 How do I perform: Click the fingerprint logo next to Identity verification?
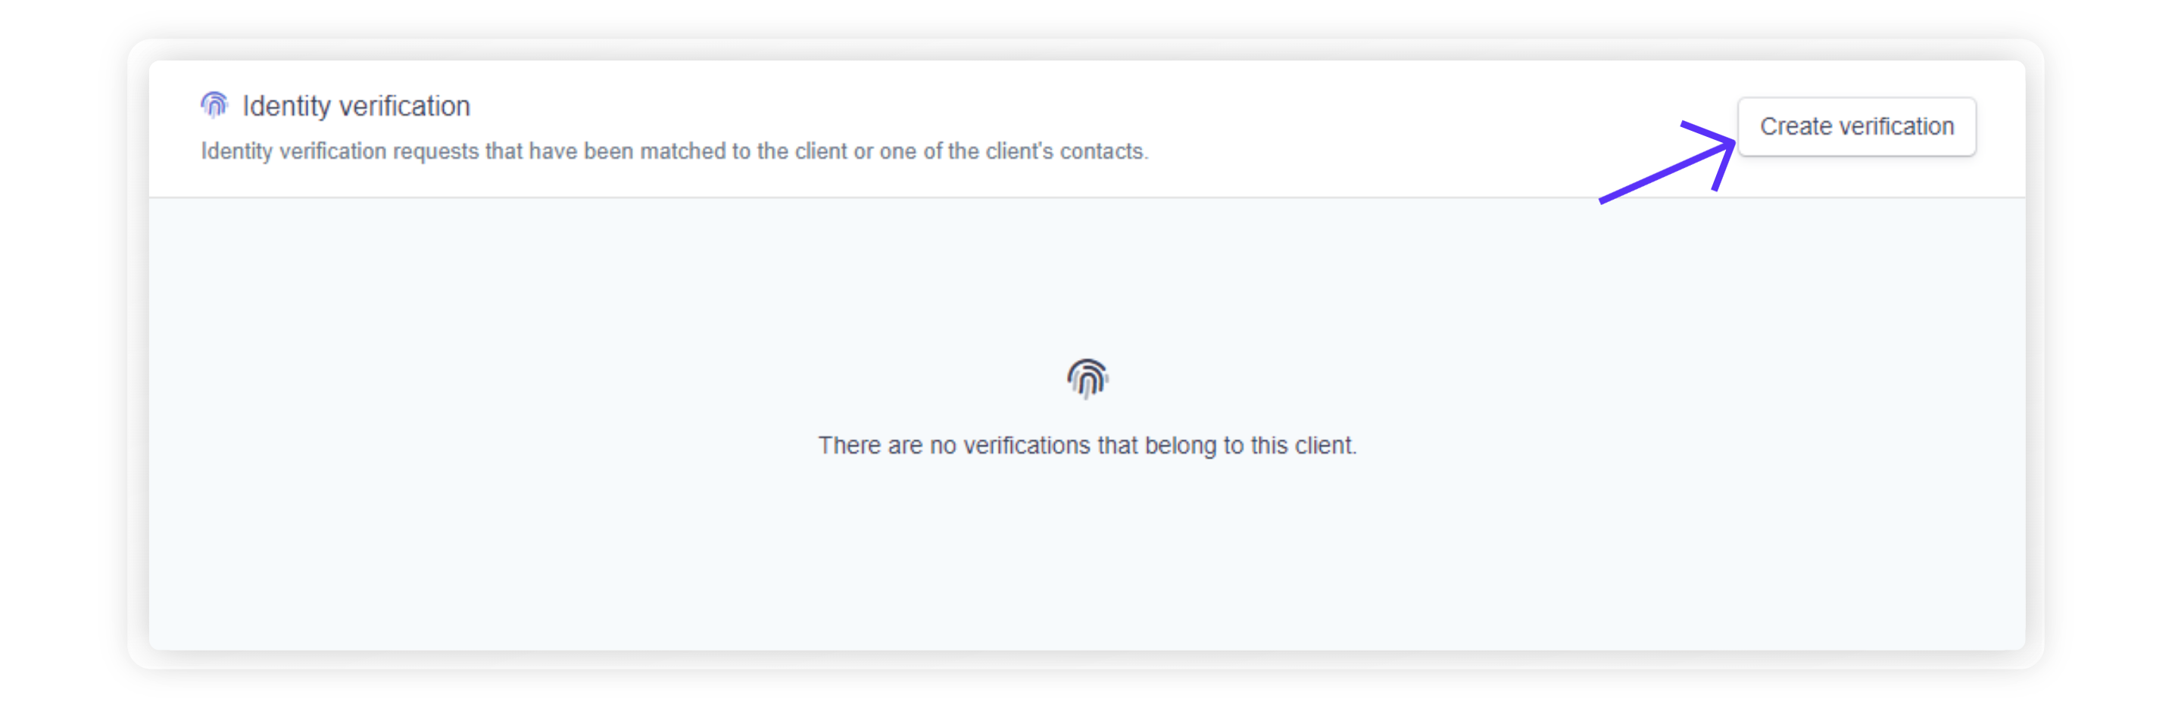tap(214, 104)
